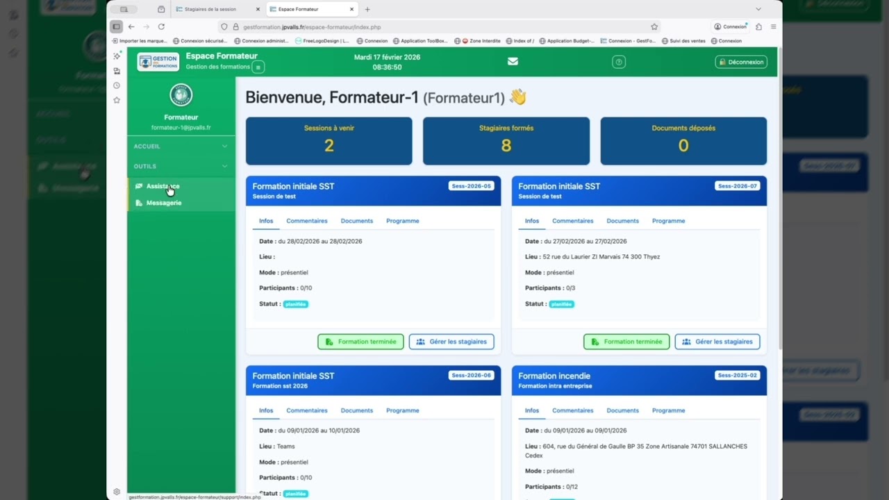Screen dimensions: 889x500
Task: Click Gérer les stagiaires for Sess-2026-05
Action: pyautogui.click(x=451, y=342)
